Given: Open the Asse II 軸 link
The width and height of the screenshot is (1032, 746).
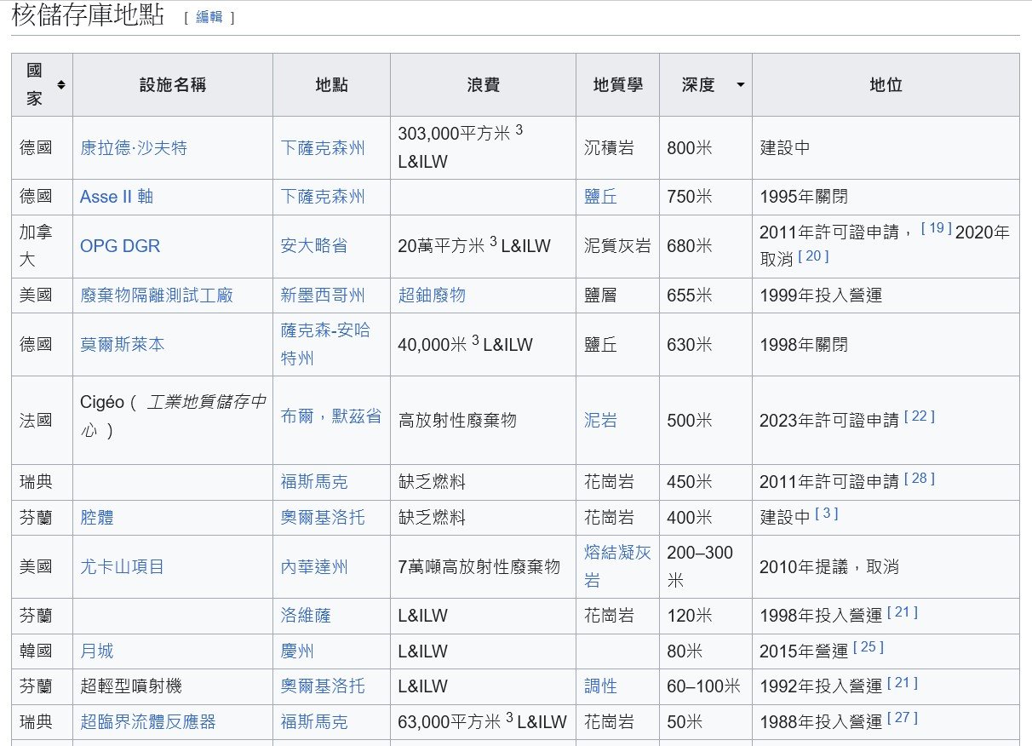Looking at the screenshot, I should [x=117, y=197].
